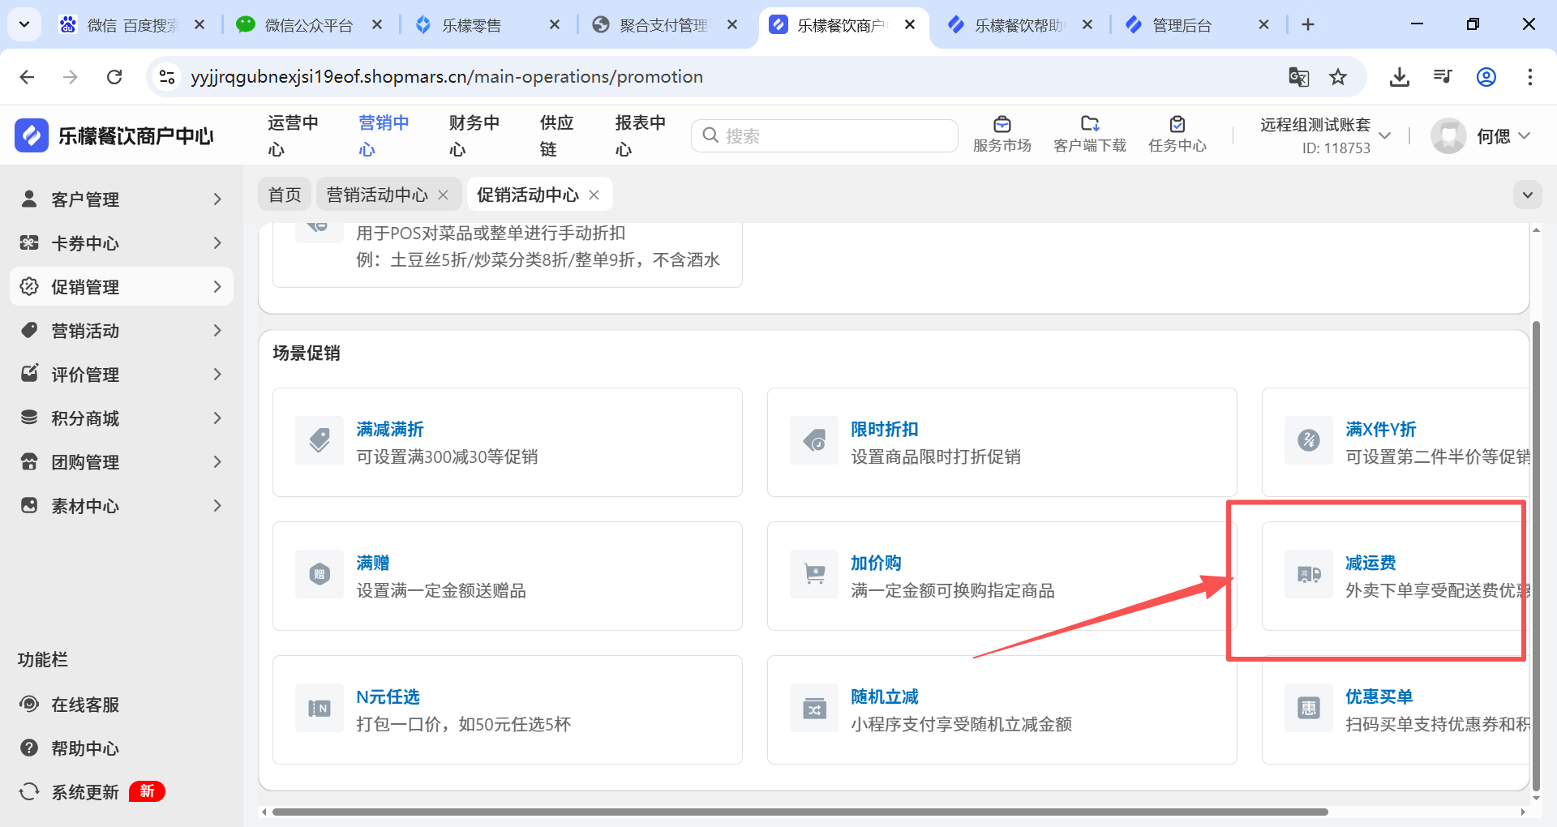Open the 优惠买单 icon
This screenshot has height=827, width=1557.
tap(1309, 708)
